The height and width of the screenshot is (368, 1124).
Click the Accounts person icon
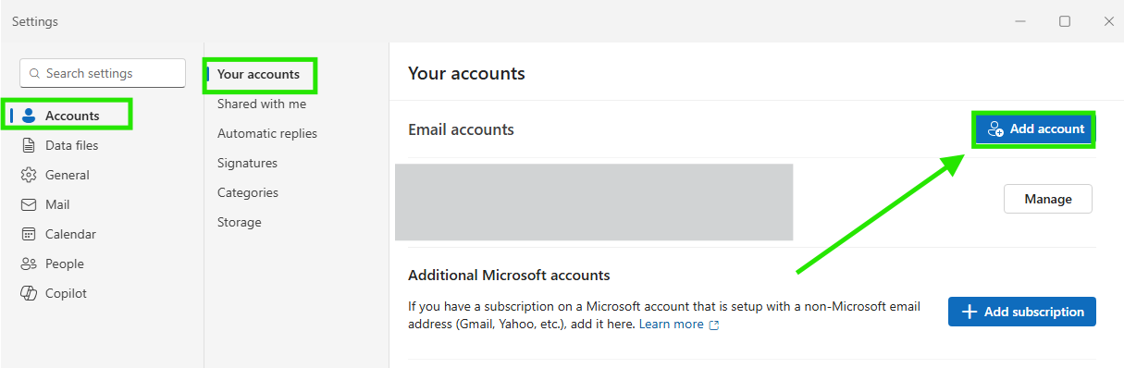pos(29,116)
